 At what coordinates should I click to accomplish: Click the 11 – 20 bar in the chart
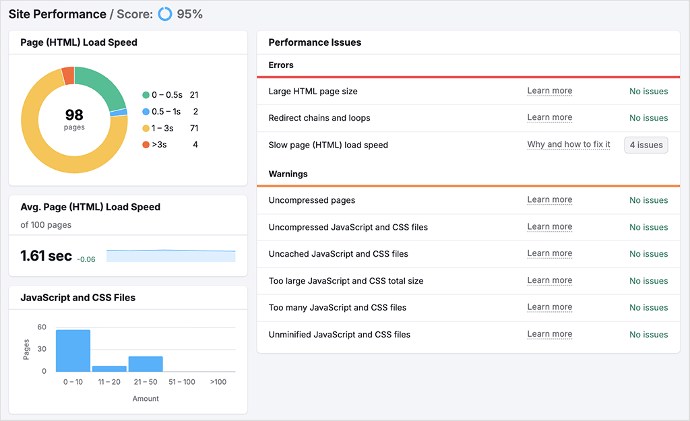point(109,368)
